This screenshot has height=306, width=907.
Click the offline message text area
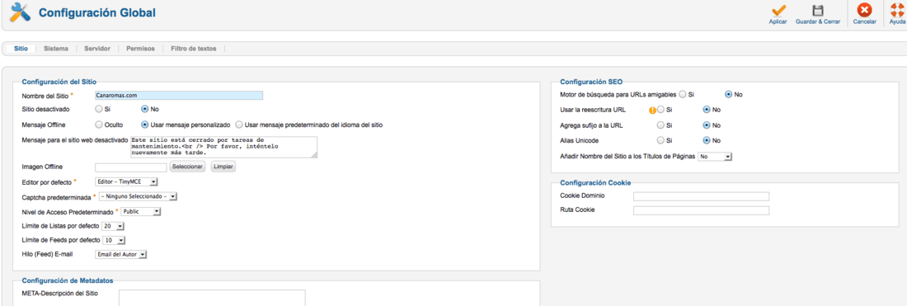point(223,147)
